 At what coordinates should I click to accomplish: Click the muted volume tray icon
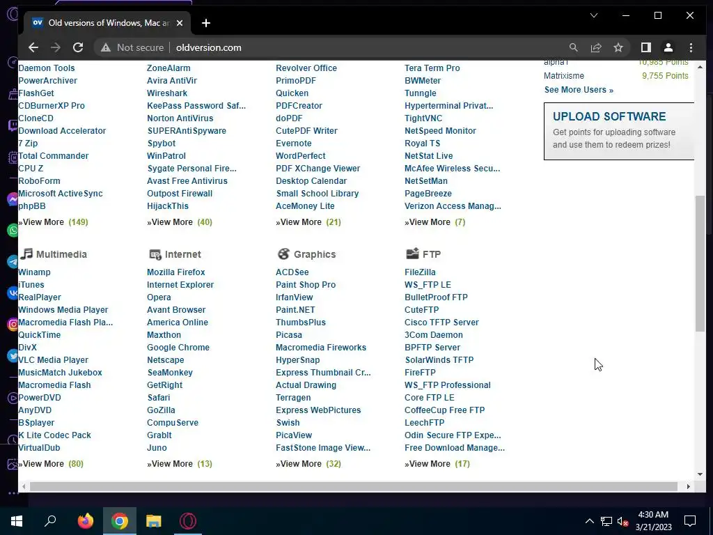tap(622, 521)
